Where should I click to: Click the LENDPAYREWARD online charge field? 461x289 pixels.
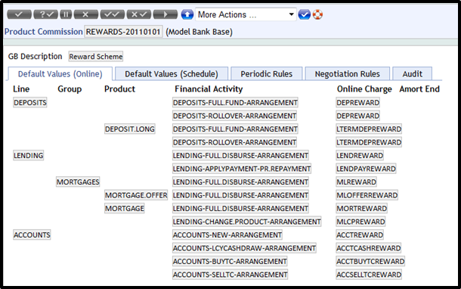pos(366,169)
